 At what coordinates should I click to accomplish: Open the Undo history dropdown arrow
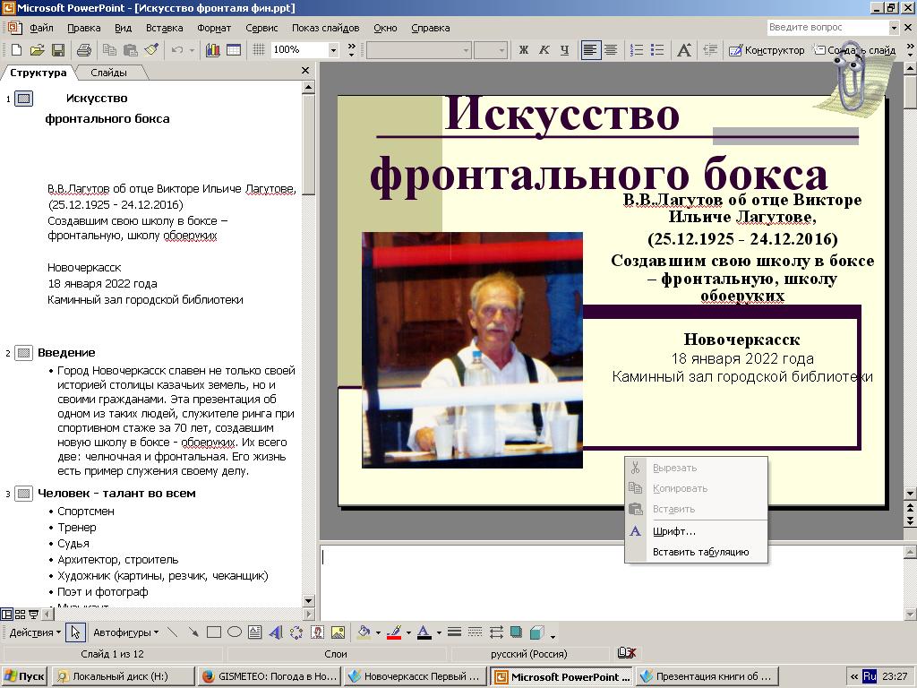(x=192, y=50)
